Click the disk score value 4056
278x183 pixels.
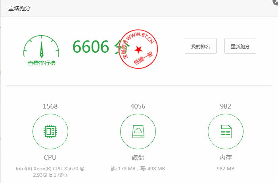coord(138,106)
